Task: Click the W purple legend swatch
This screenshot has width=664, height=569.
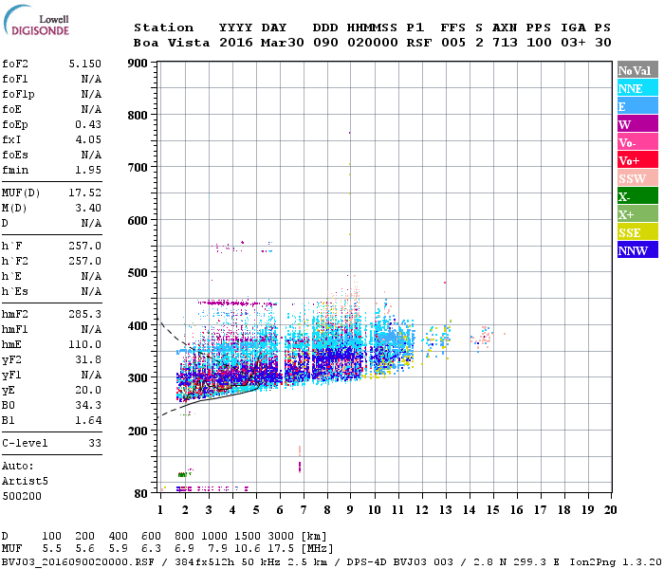Action: pos(637,124)
